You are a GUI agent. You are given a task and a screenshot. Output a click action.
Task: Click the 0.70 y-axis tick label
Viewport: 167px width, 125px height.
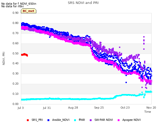16,33
